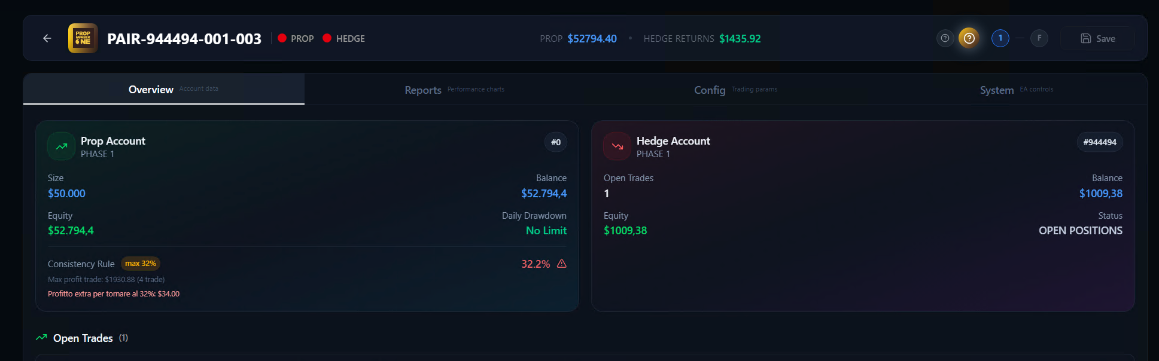
Task: Click the gold highlighted help icon
Action: click(969, 38)
